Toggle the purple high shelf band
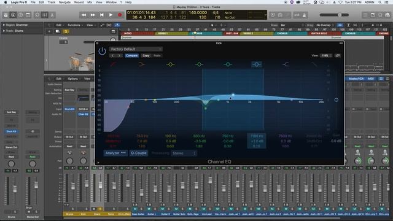393x221 pixels. [x=286, y=64]
